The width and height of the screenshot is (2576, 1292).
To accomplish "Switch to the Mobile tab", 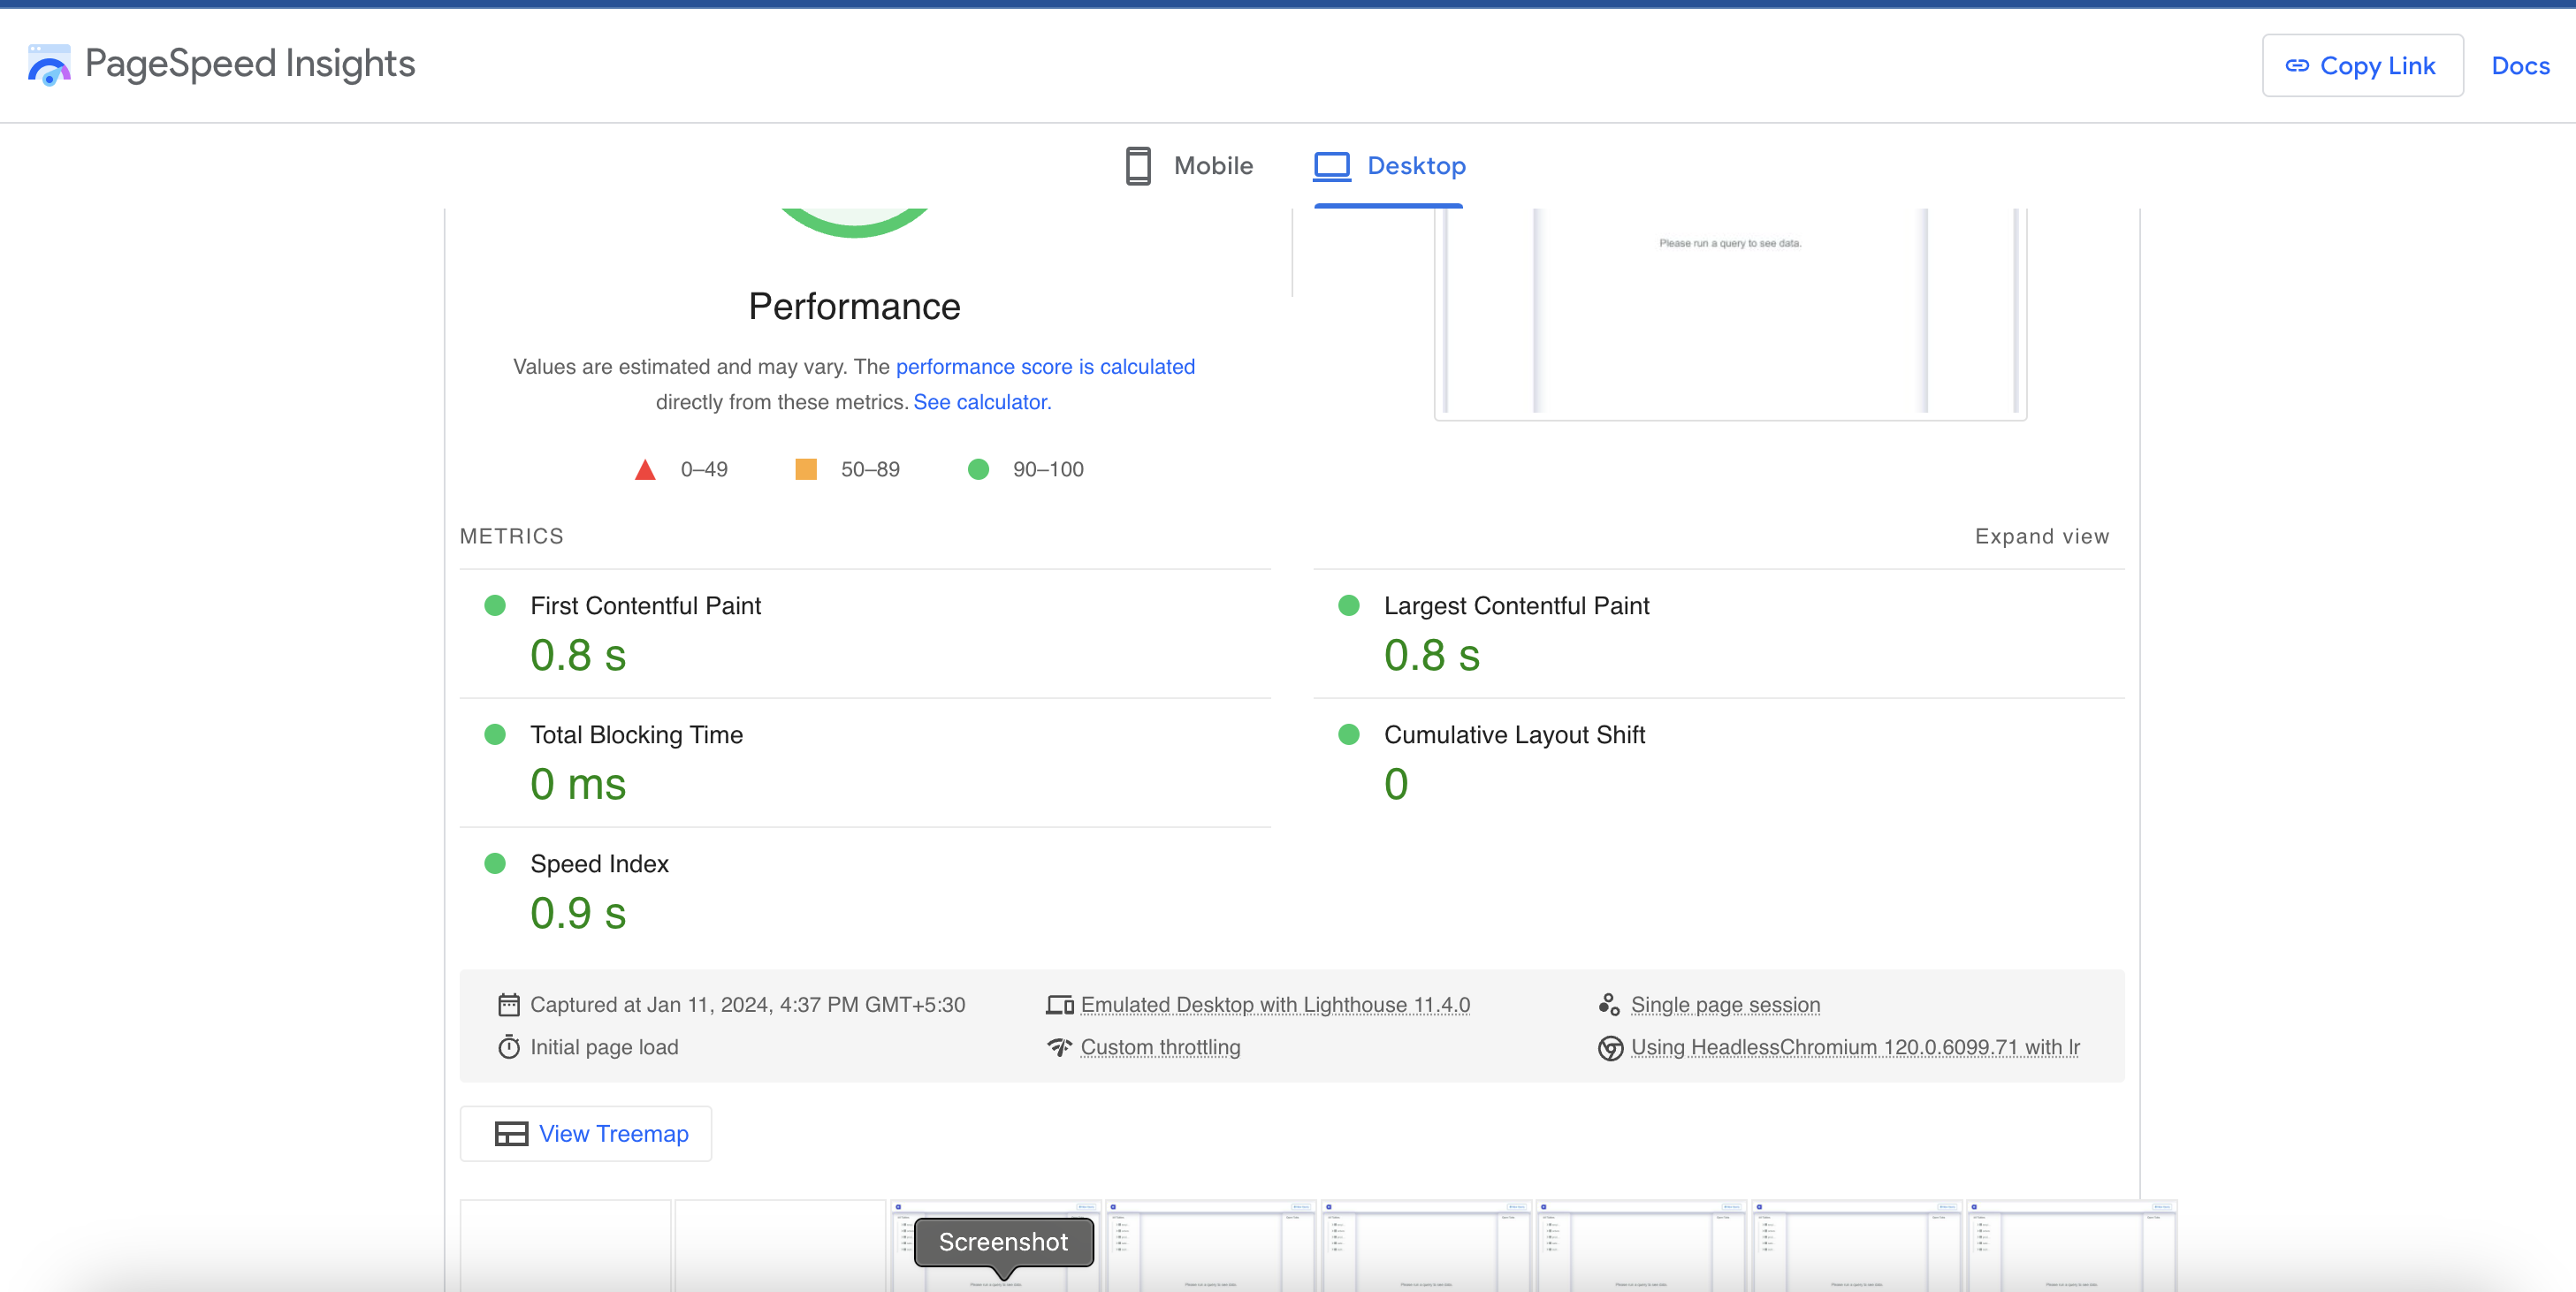I will [x=1188, y=166].
